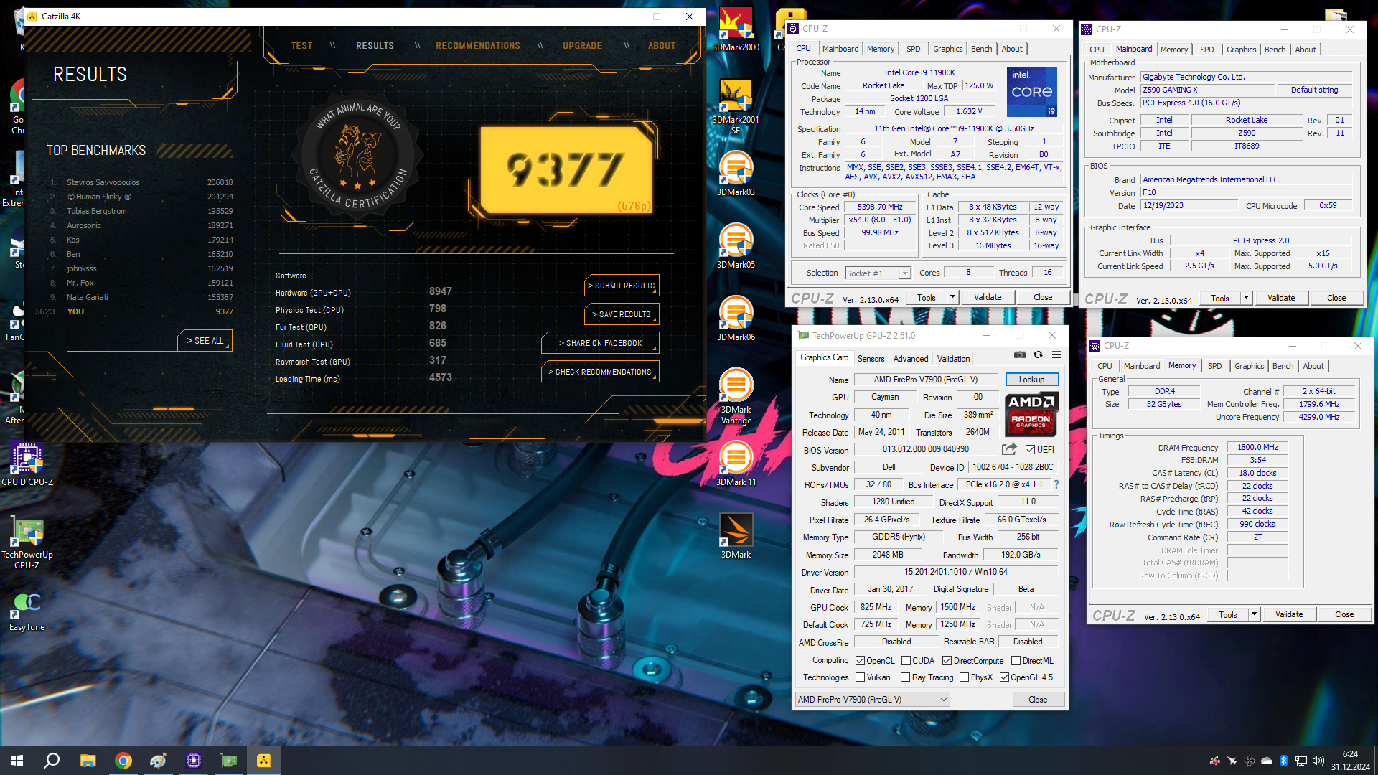Open the volume tray icon
Screen dimensions: 1378x775
(1318, 761)
